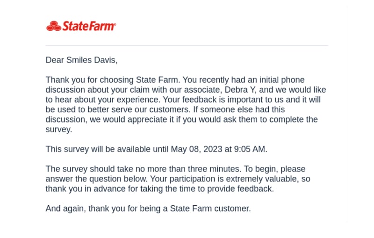Screen dimensions: 374x238
Task: Select the words "Thank you for choosing State Farm"
Action: click(x=112, y=79)
